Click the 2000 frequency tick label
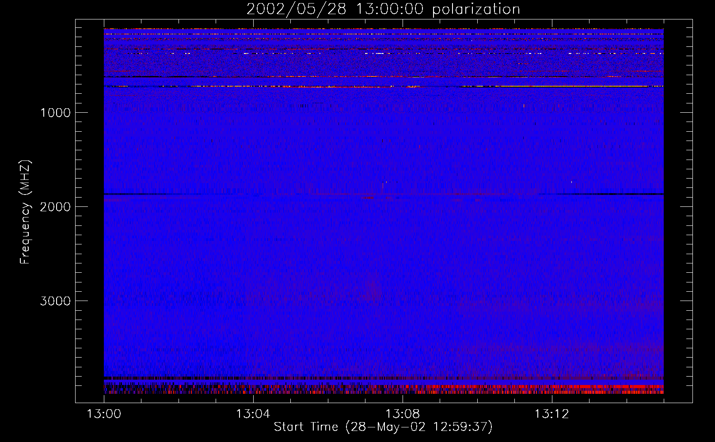This screenshot has width=715, height=442. 55,207
